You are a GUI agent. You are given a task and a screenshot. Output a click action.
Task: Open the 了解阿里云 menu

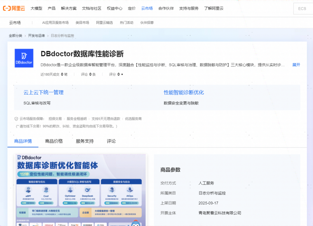click(x=214, y=8)
